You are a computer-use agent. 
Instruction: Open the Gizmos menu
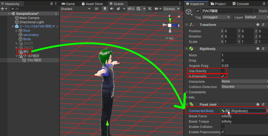point(169,9)
